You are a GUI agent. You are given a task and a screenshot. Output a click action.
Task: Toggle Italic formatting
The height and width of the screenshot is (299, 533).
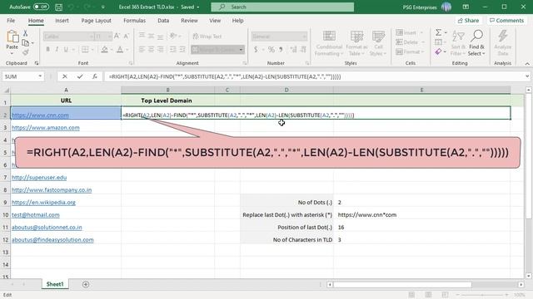[x=57, y=50]
